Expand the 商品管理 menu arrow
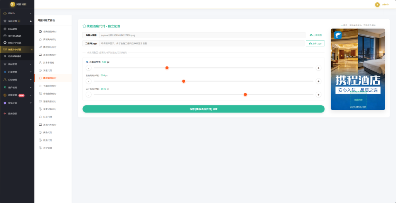 [31, 64]
